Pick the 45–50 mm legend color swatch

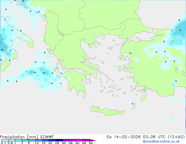tap(86, 140)
